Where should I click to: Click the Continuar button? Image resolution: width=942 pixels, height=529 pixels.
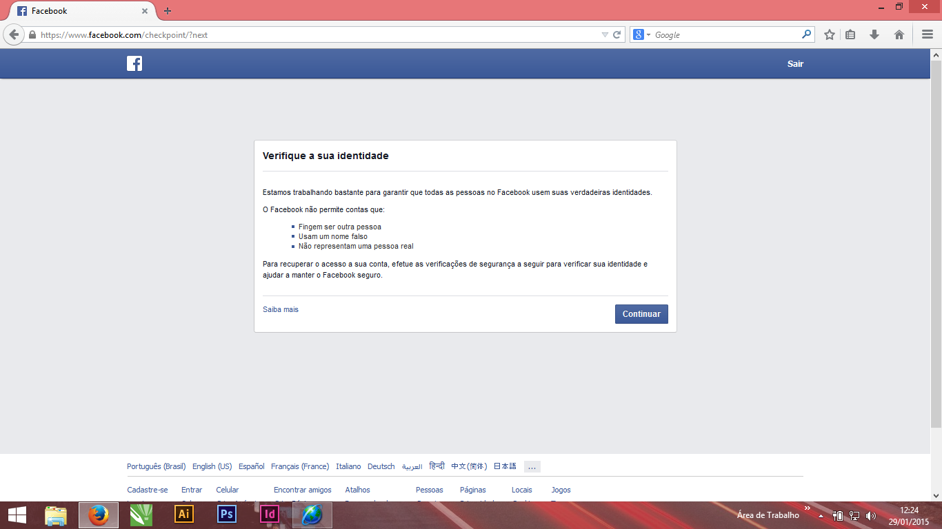tap(641, 314)
